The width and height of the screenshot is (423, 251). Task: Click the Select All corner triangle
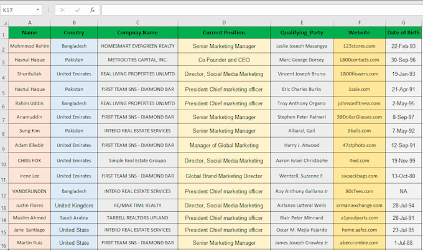[4, 23]
